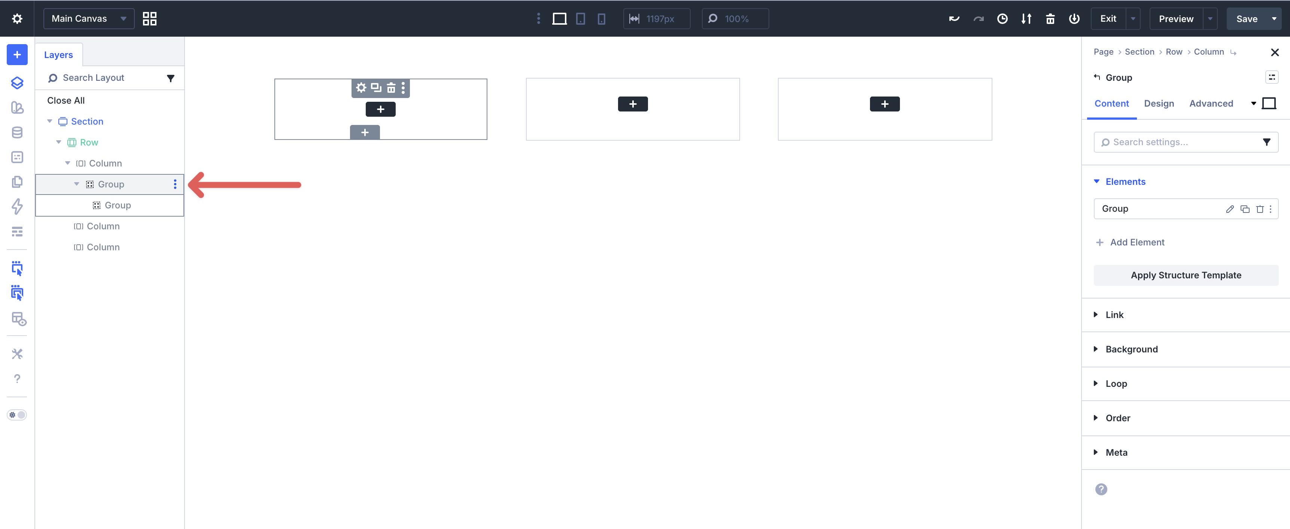Toggle the filter funnel in Search settings
Viewport: 1290px width, 529px height.
point(1267,142)
